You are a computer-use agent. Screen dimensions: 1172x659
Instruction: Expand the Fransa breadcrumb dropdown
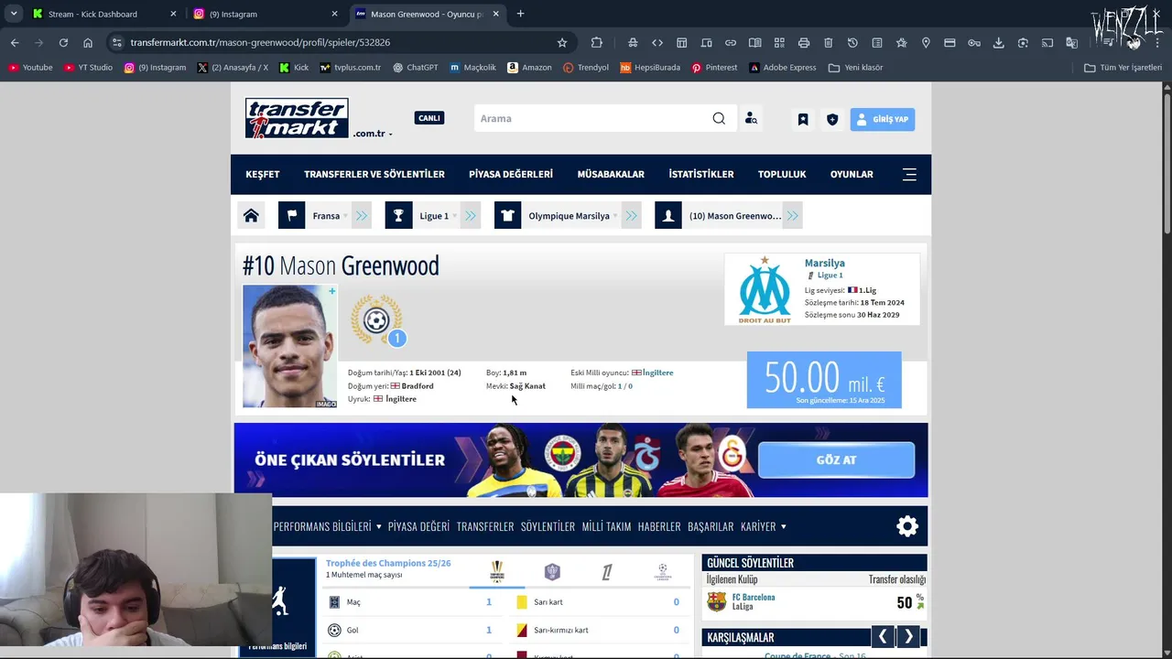pos(345,216)
